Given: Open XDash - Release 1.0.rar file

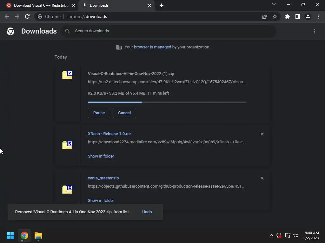Looking at the screenshot, I should pos(109,134).
